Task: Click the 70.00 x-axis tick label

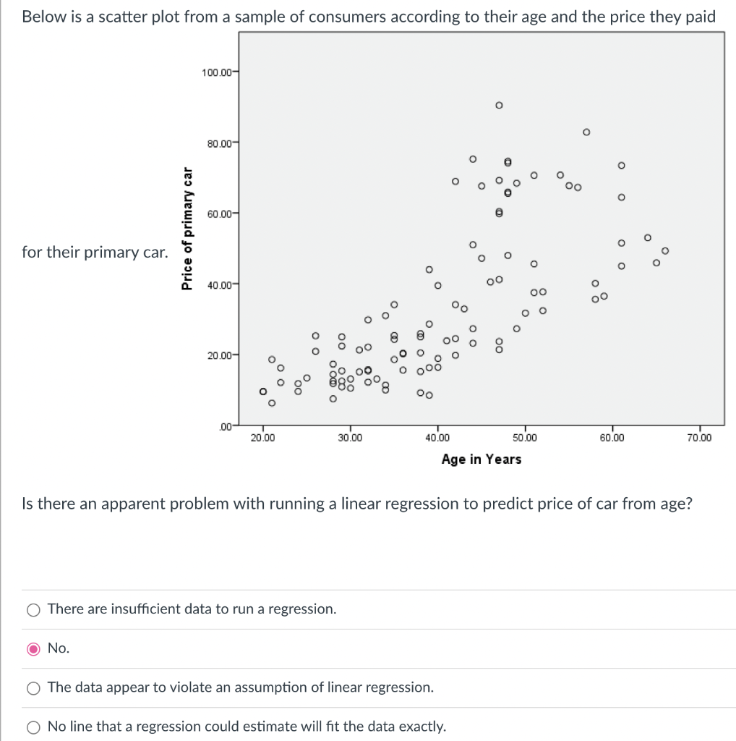Action: pyautogui.click(x=698, y=437)
